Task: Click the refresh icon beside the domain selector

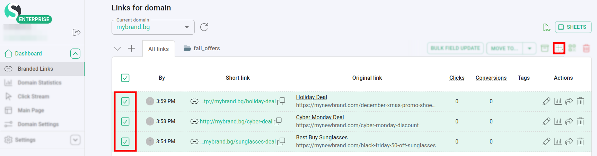Action: (204, 27)
